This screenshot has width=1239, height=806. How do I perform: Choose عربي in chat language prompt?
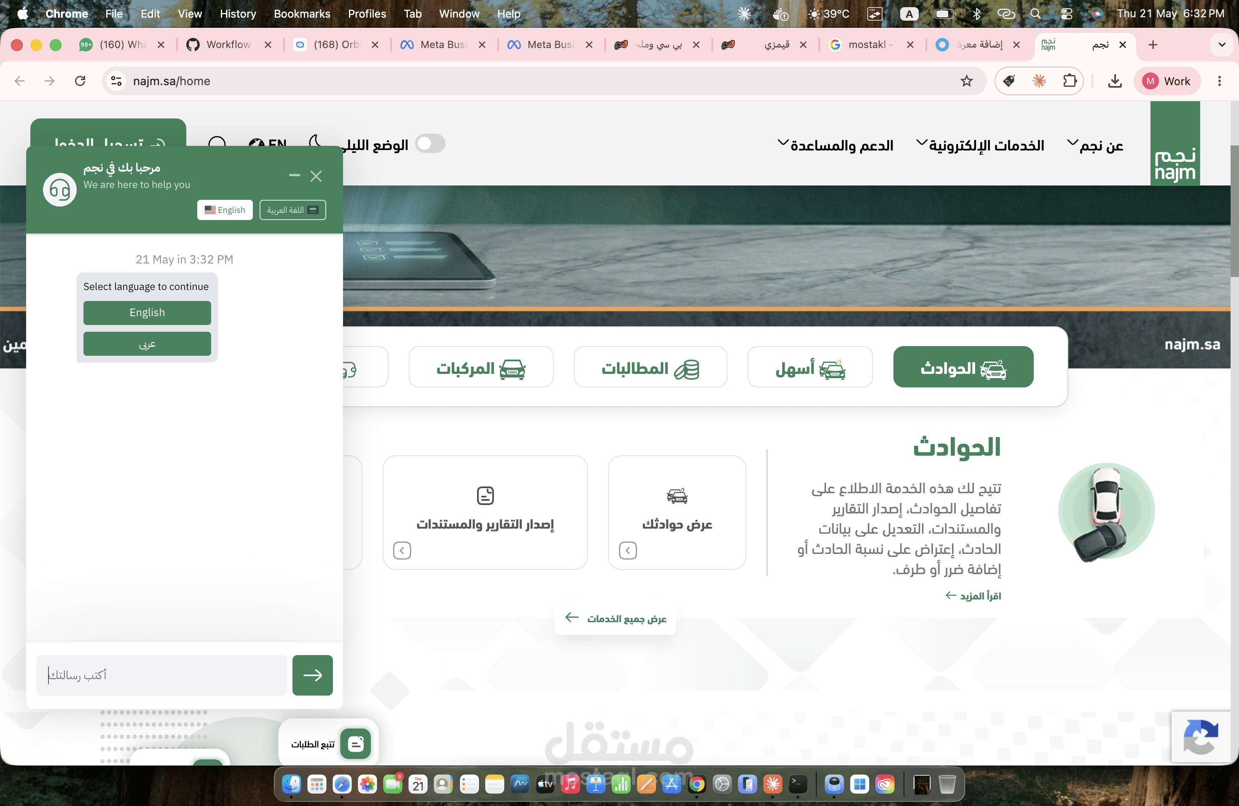[147, 344]
